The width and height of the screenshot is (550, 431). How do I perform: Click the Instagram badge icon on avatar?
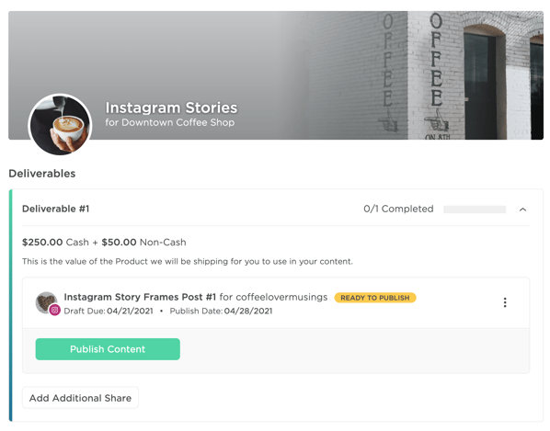[x=54, y=310]
